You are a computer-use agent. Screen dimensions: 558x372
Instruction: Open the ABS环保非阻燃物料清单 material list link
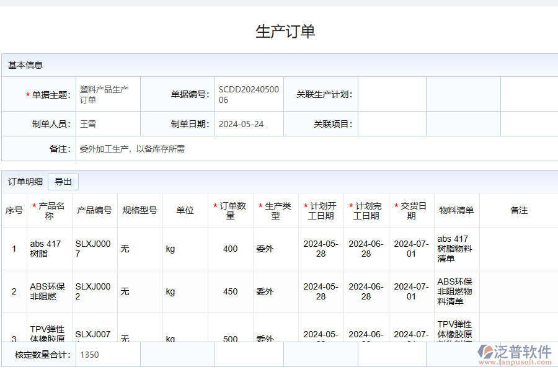tap(454, 291)
